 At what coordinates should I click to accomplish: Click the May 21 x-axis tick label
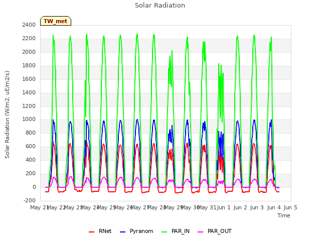point(39,208)
